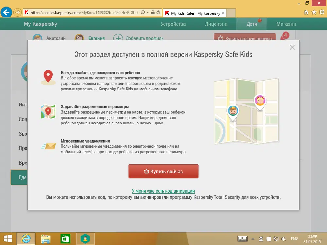Show hidden tray icons arrow
This screenshot has width=327, height=245.
pos(253,239)
